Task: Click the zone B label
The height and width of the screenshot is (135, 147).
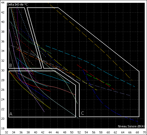Action: (11, 65)
